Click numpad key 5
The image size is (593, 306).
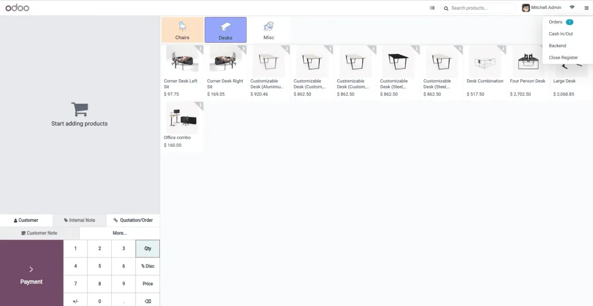(100, 266)
